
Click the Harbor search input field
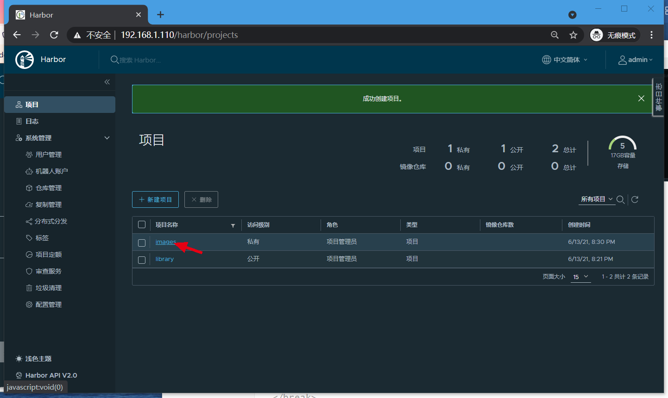(x=140, y=60)
